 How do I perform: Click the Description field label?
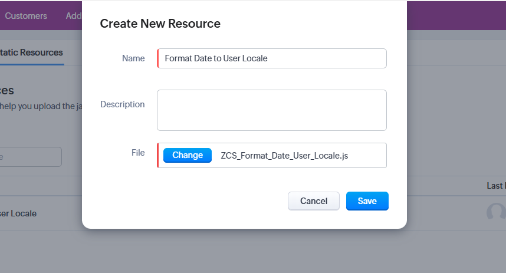[123, 104]
